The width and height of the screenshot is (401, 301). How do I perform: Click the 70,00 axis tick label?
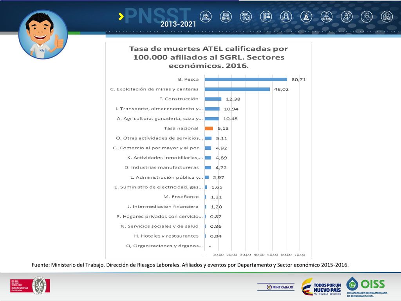pos(300,255)
